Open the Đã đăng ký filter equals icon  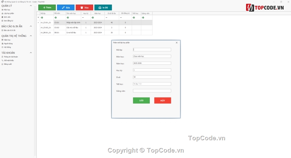point(121,17)
